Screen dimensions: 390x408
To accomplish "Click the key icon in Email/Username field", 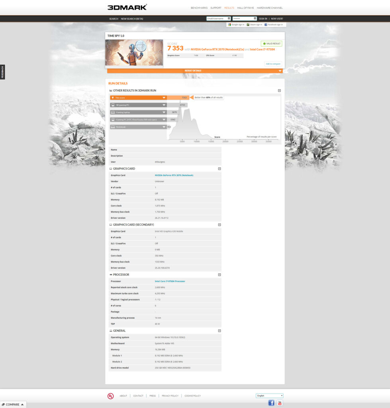I will click(229, 18).
